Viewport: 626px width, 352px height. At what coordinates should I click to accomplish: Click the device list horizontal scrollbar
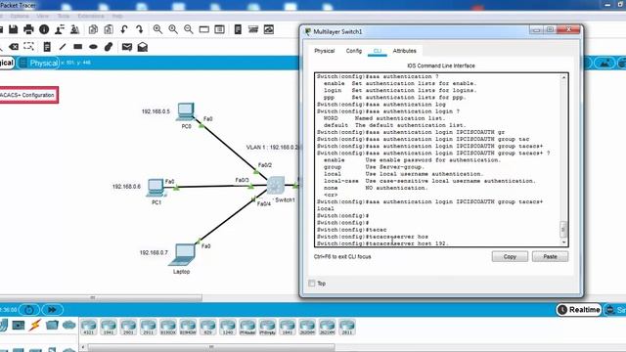click(211, 347)
